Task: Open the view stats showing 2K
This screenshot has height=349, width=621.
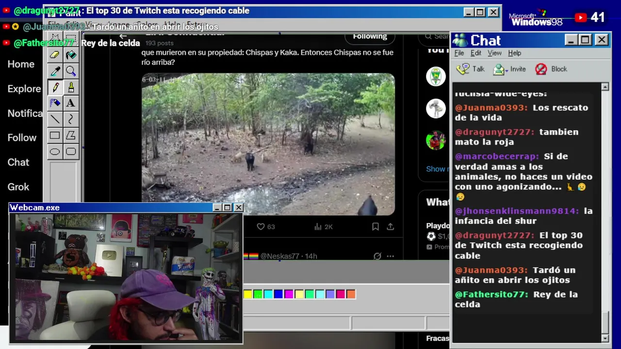Action: click(x=323, y=227)
